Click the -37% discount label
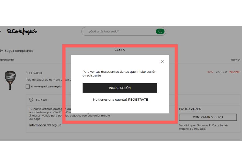The height and width of the screenshot is (161, 242). pyautogui.click(x=209, y=72)
